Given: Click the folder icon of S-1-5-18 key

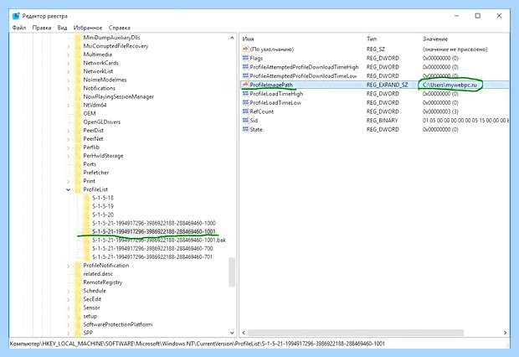Looking at the screenshot, I should point(86,198).
